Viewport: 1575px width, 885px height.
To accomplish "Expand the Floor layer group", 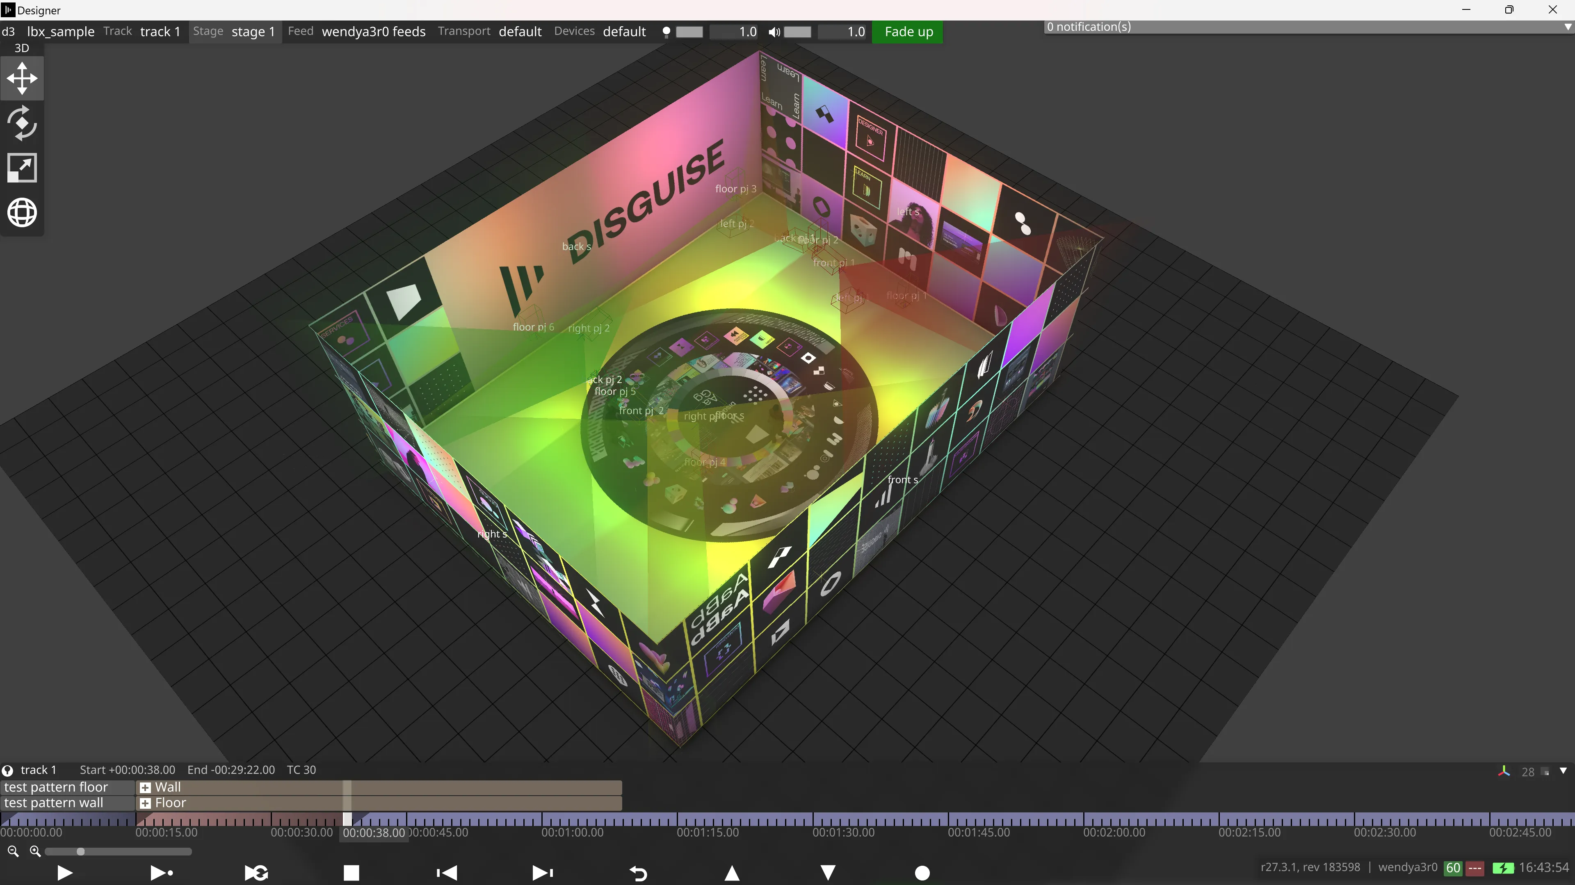I will pyautogui.click(x=145, y=803).
